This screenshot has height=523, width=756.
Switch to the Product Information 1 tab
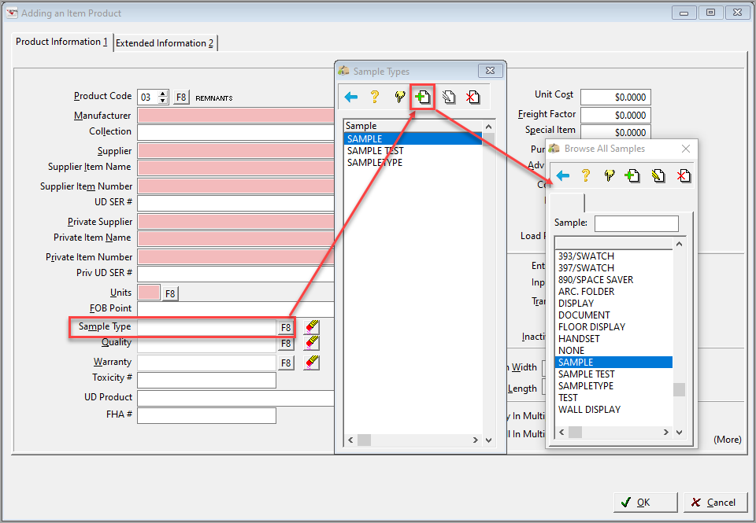click(x=60, y=43)
